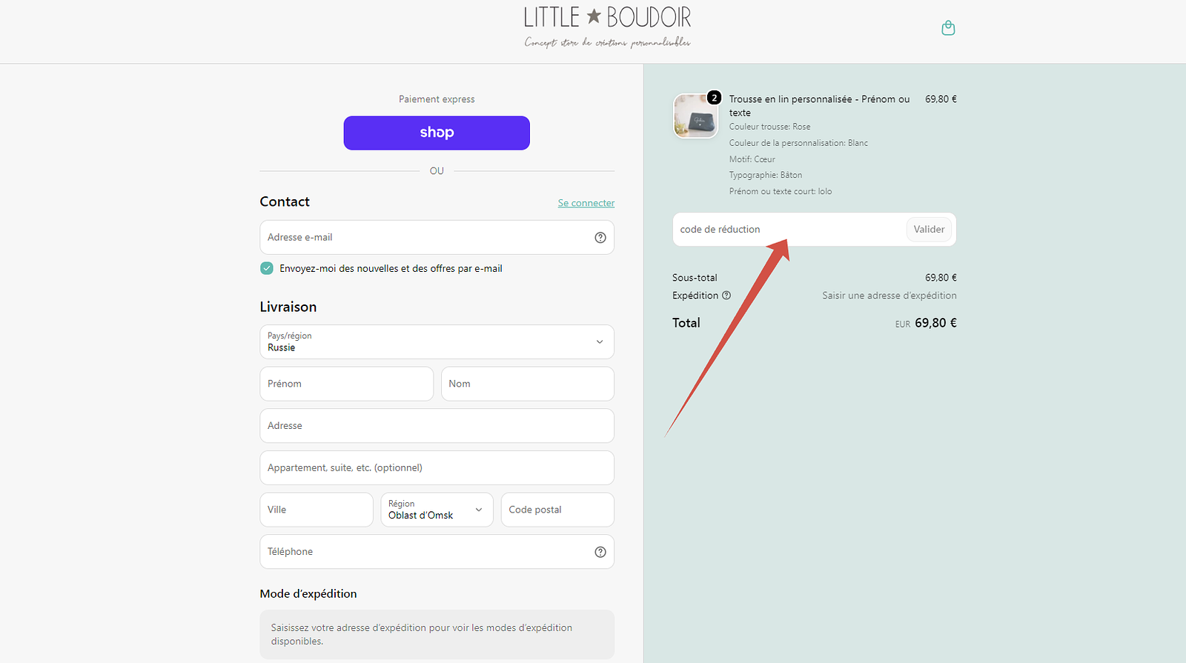
Task: Select the Adresse street field
Action: (x=437, y=426)
